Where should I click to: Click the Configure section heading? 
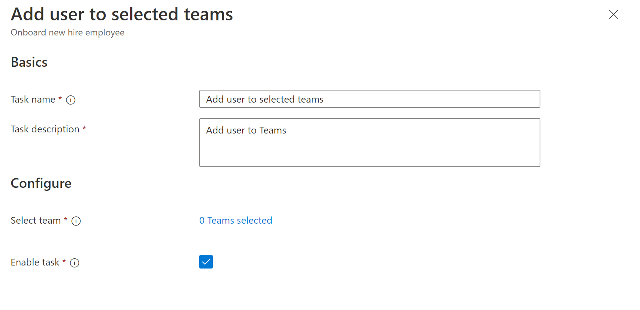point(41,183)
